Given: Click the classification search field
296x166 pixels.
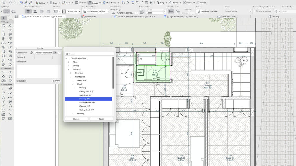Looking at the screenshot, I should point(90,54).
